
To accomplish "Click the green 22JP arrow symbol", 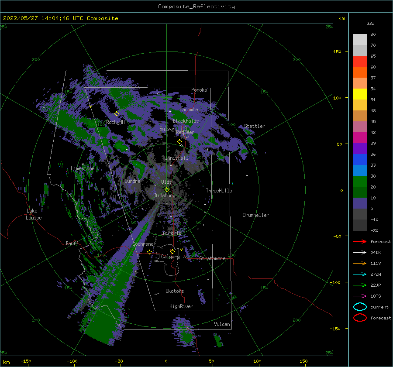I will click(360, 285).
